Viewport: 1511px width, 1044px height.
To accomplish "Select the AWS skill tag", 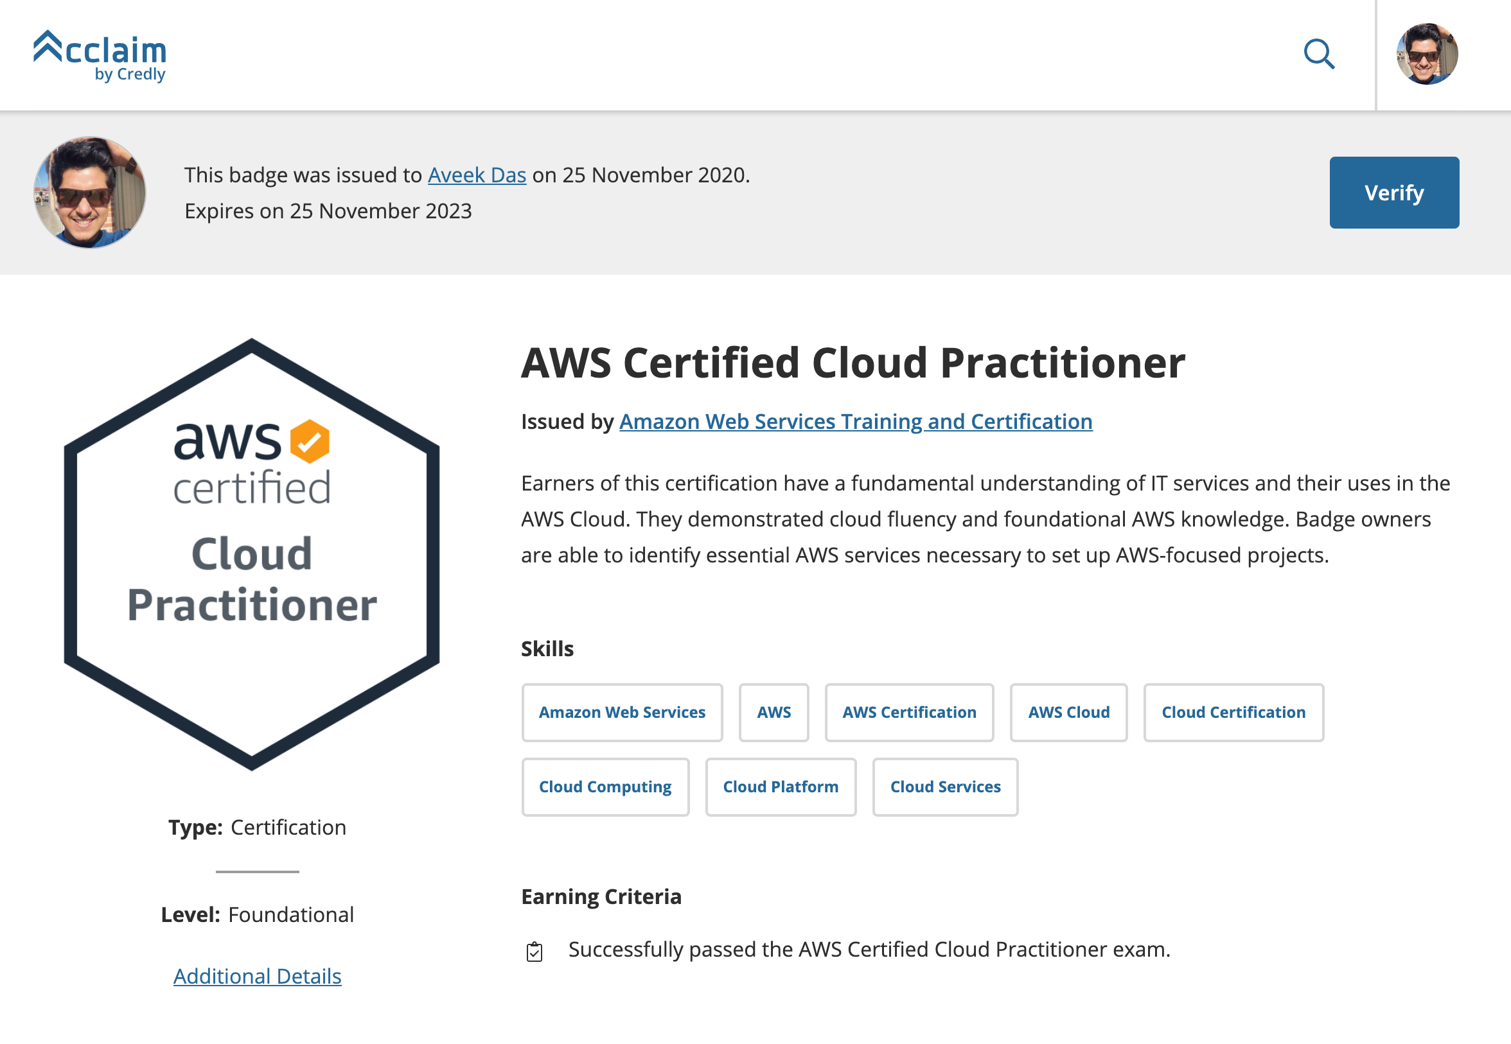I will 773,712.
